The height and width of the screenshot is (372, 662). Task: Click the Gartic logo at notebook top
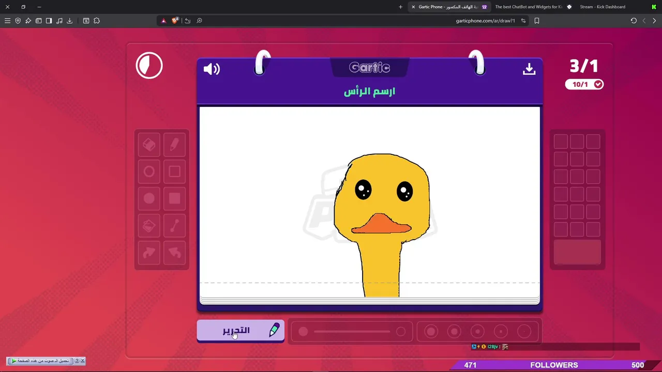click(x=369, y=68)
